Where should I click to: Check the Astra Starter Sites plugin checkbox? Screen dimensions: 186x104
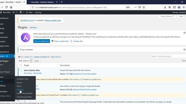click(21, 70)
